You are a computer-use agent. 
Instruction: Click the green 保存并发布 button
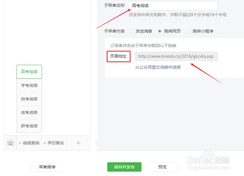tap(124, 167)
